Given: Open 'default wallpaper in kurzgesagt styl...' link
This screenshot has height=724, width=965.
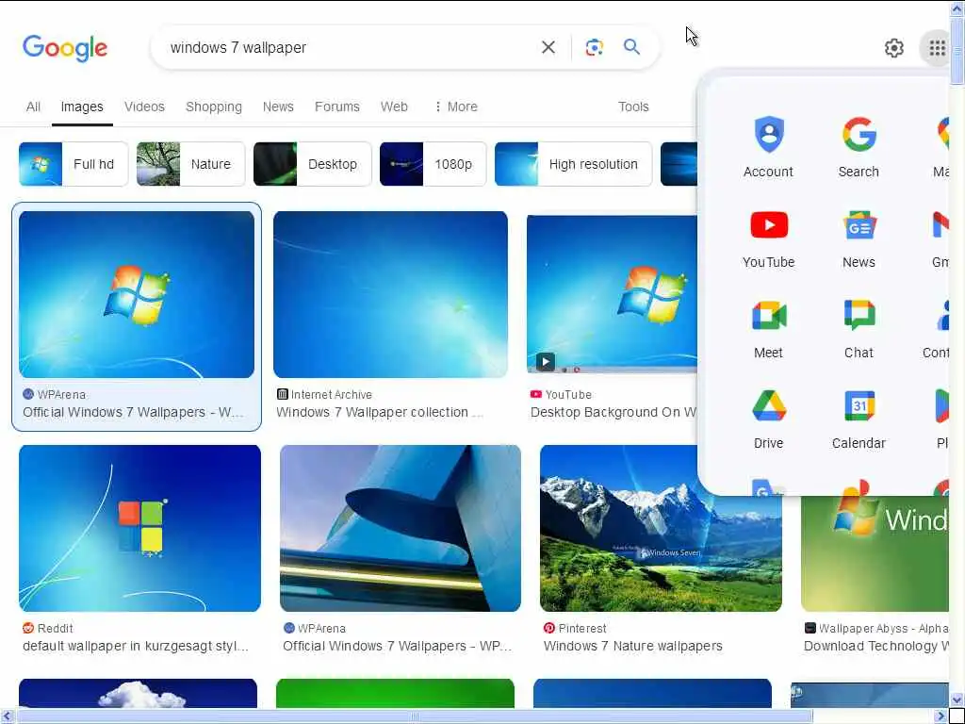Looking at the screenshot, I should coord(136,646).
